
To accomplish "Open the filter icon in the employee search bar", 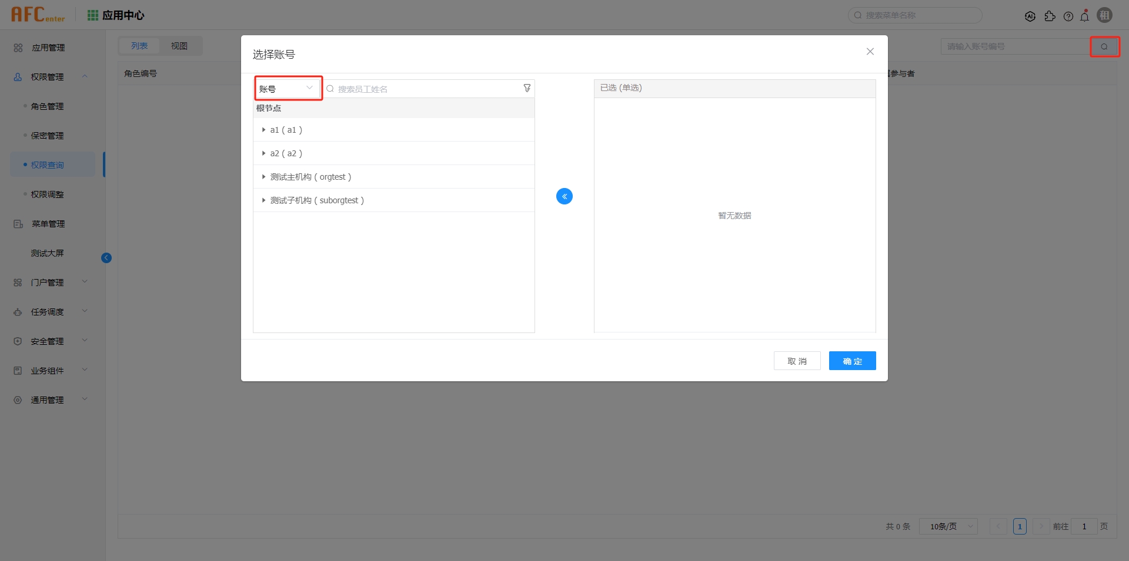I will pyautogui.click(x=527, y=88).
